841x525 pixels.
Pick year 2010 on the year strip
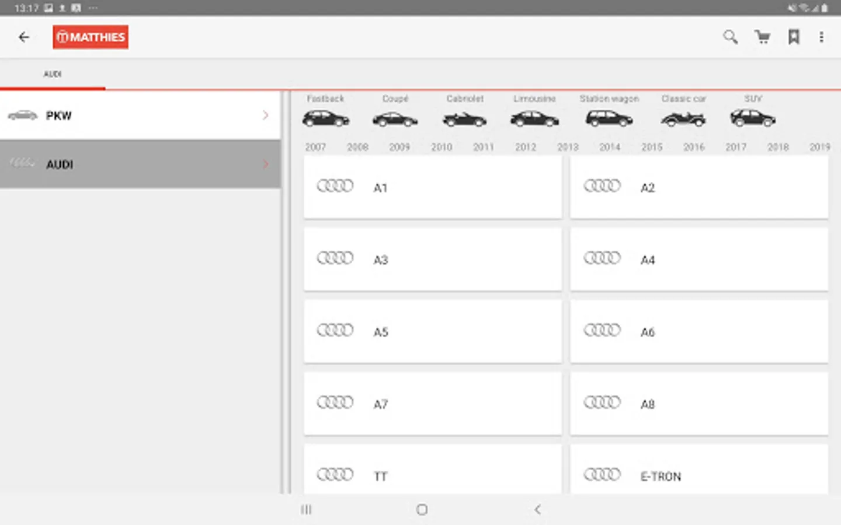pos(442,147)
